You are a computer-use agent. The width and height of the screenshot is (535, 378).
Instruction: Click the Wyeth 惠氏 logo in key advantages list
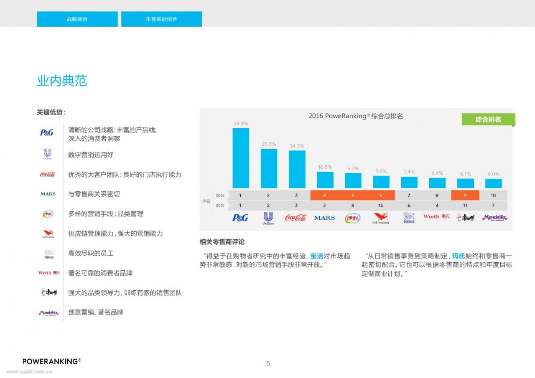49,273
